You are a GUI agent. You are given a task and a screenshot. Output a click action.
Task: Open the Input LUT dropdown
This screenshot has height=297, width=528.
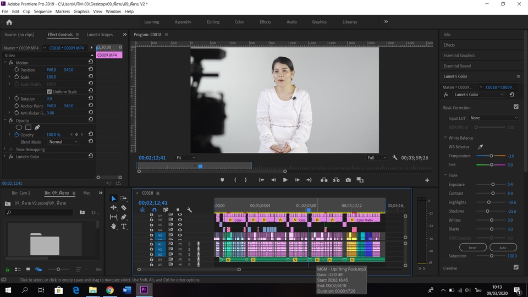(x=493, y=118)
